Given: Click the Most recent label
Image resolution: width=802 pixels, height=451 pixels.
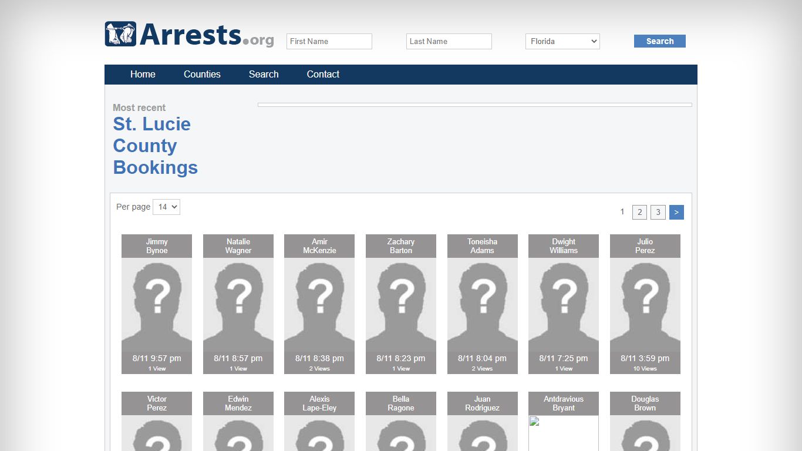Looking at the screenshot, I should [139, 107].
